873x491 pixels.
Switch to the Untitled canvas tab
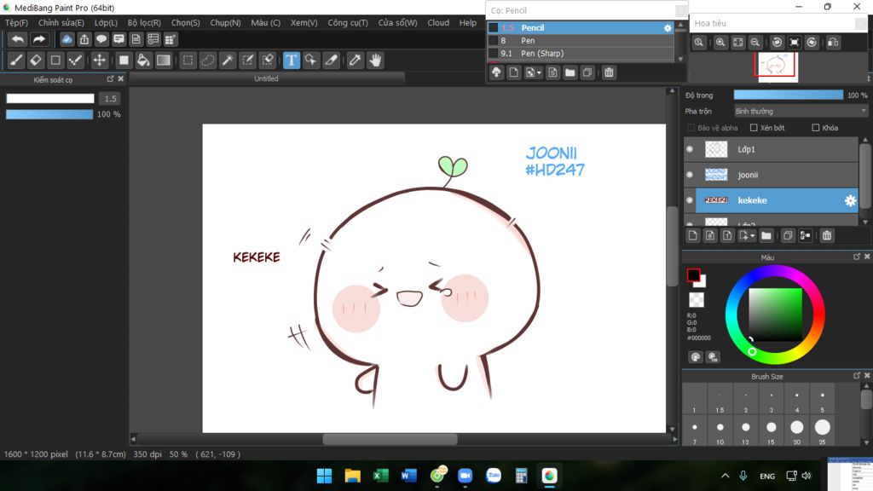click(266, 79)
